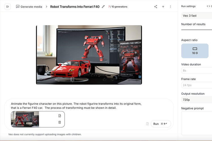Toggle the left sidebar panel icon
This screenshot has height=141, width=212.
pyautogui.click(x=7, y=6)
